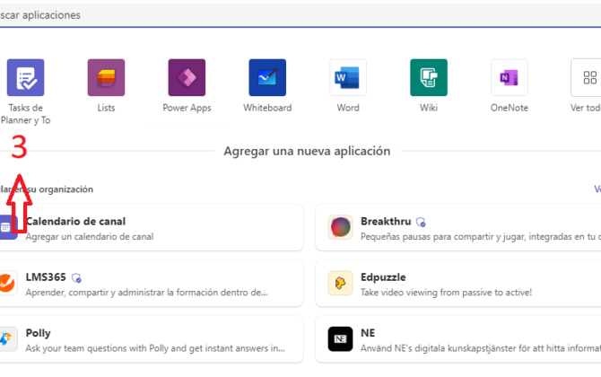
Task: Open the Tasks de Planner y To Do app icon
Action: coord(25,77)
